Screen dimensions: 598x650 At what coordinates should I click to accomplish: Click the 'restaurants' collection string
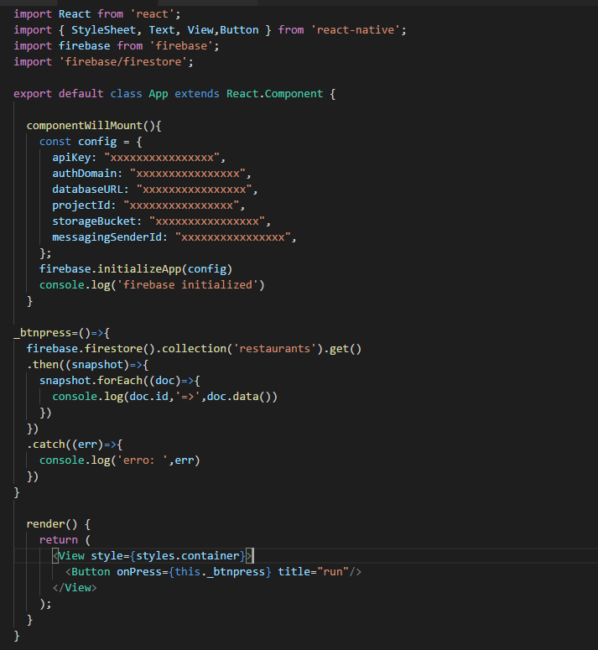click(274, 349)
